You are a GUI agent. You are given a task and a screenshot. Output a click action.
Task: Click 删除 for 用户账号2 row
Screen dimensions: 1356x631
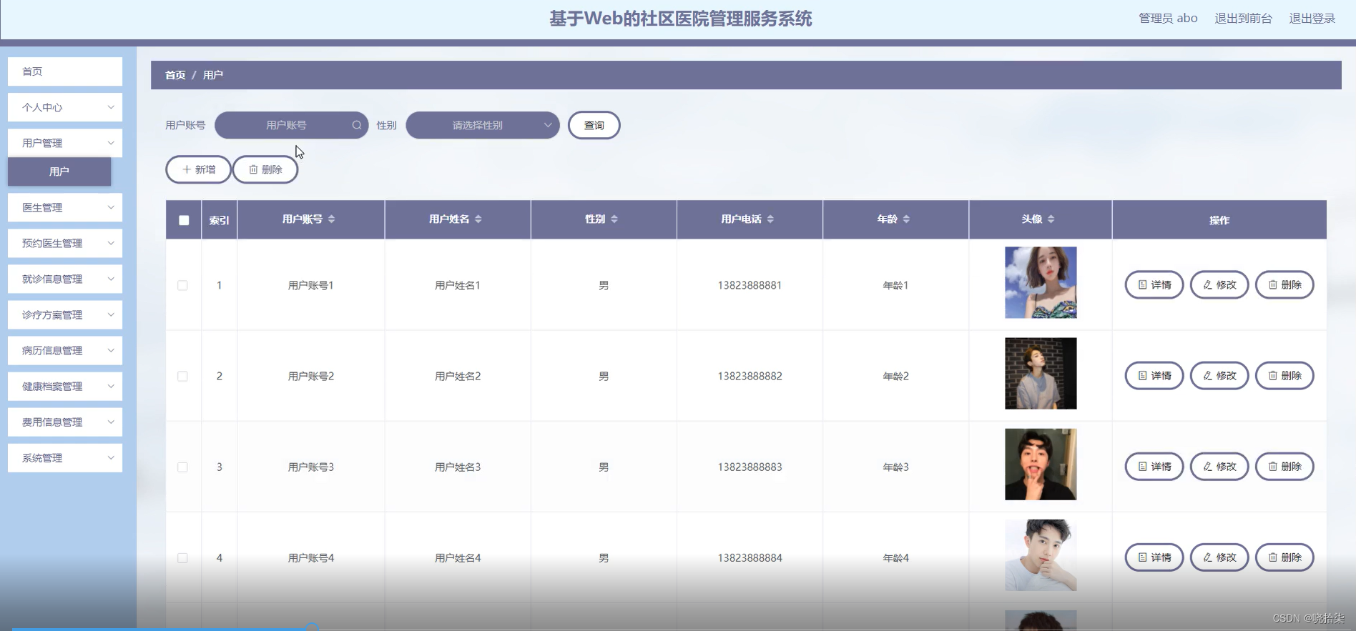click(1284, 375)
